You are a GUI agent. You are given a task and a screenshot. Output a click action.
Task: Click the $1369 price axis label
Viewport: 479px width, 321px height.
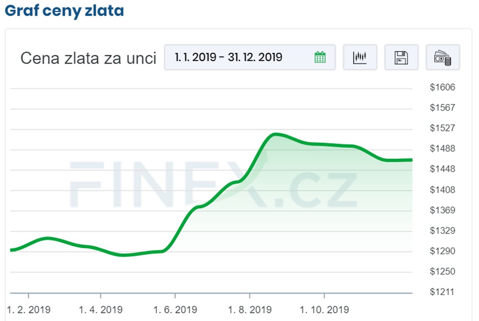click(x=442, y=210)
